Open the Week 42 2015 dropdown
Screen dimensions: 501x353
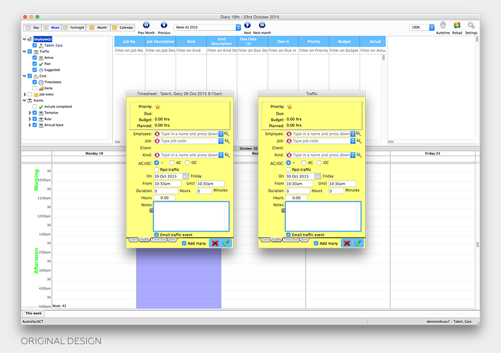point(238,27)
